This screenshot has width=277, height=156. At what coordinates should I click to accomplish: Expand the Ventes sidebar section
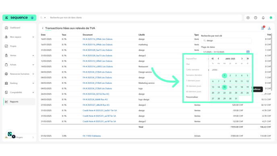33,56
